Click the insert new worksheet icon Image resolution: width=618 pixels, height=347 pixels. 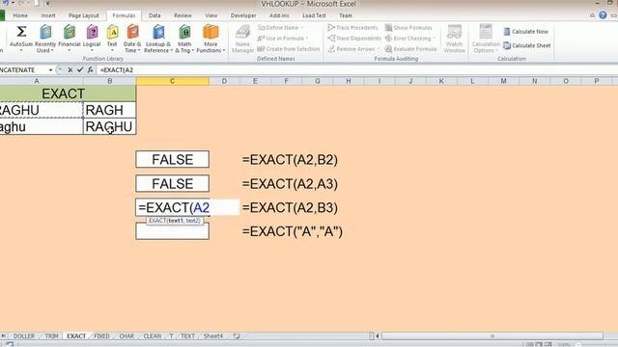(x=237, y=336)
